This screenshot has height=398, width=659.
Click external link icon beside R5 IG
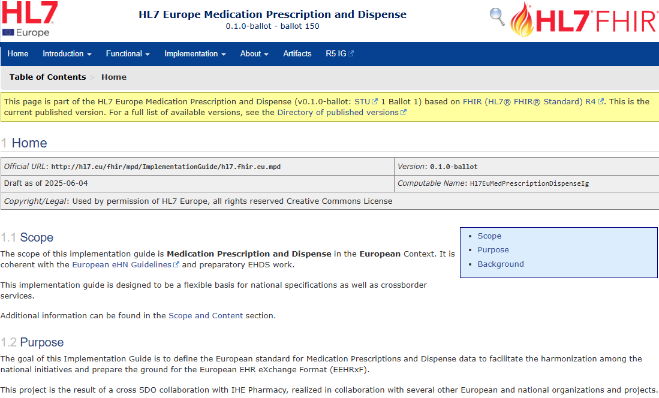351,54
